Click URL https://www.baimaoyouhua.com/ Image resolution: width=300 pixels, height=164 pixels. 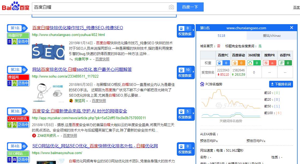pyautogui.click(x=57, y=153)
